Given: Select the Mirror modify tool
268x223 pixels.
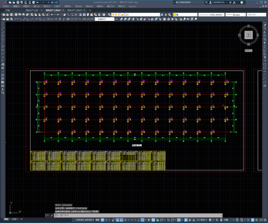Looking at the screenshot, I should click(x=265, y=32).
